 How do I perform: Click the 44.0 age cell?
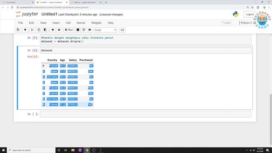coord(62,66)
